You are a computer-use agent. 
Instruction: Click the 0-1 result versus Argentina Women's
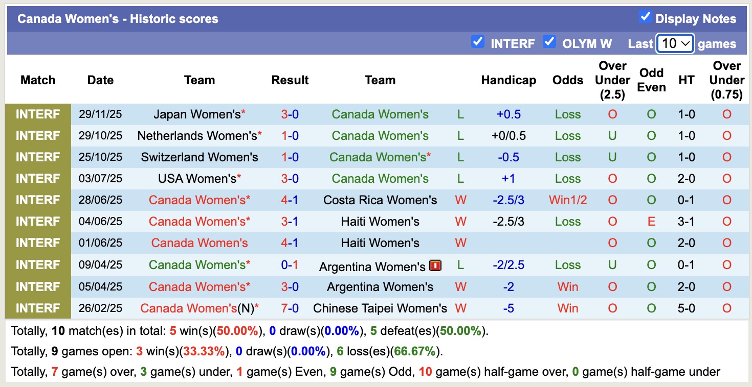290,265
